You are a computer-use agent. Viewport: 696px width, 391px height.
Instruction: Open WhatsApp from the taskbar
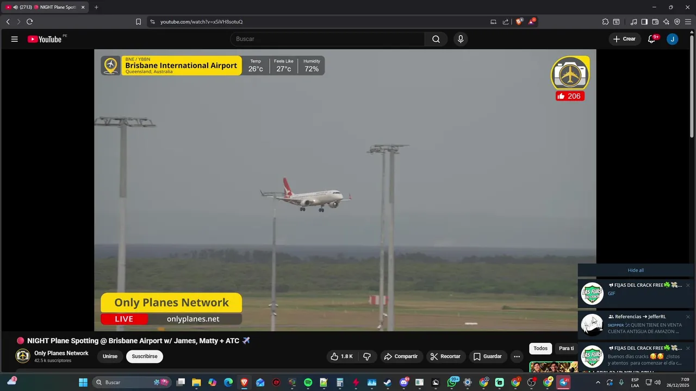click(452, 382)
